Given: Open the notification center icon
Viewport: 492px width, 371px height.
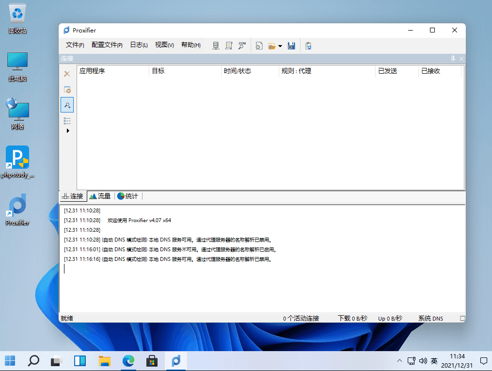Looking at the screenshot, I should (484, 361).
